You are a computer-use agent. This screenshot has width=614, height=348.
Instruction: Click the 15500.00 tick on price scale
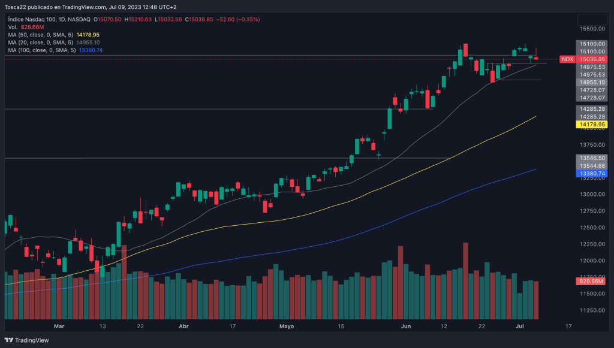[x=592, y=29]
